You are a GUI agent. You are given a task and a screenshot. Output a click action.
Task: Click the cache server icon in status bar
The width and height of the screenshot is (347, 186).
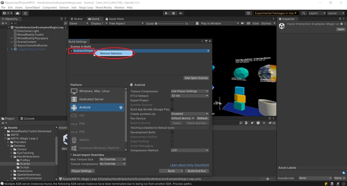point(332,184)
